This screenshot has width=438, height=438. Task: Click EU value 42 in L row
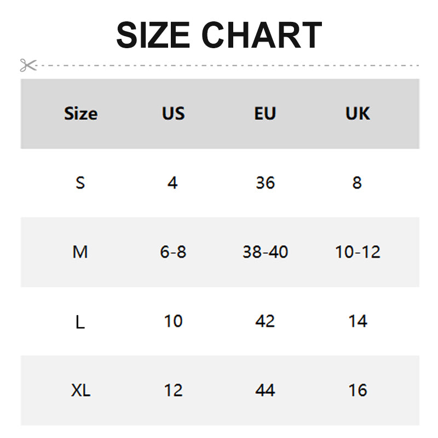pos(265,321)
